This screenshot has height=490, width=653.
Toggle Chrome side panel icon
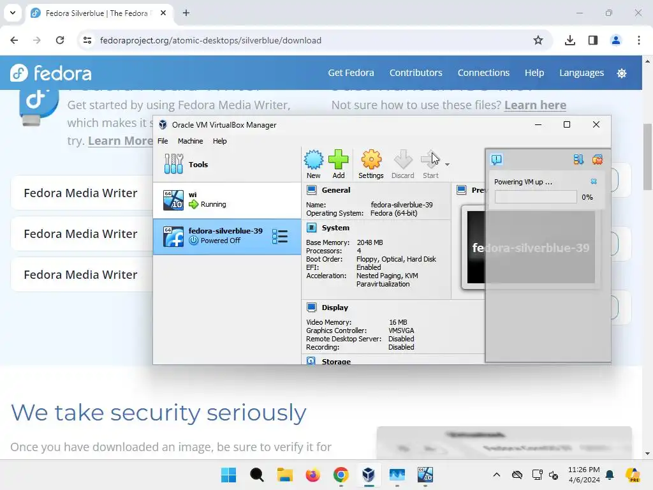click(593, 40)
